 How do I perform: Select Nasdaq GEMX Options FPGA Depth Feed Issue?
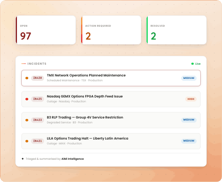click(111, 99)
